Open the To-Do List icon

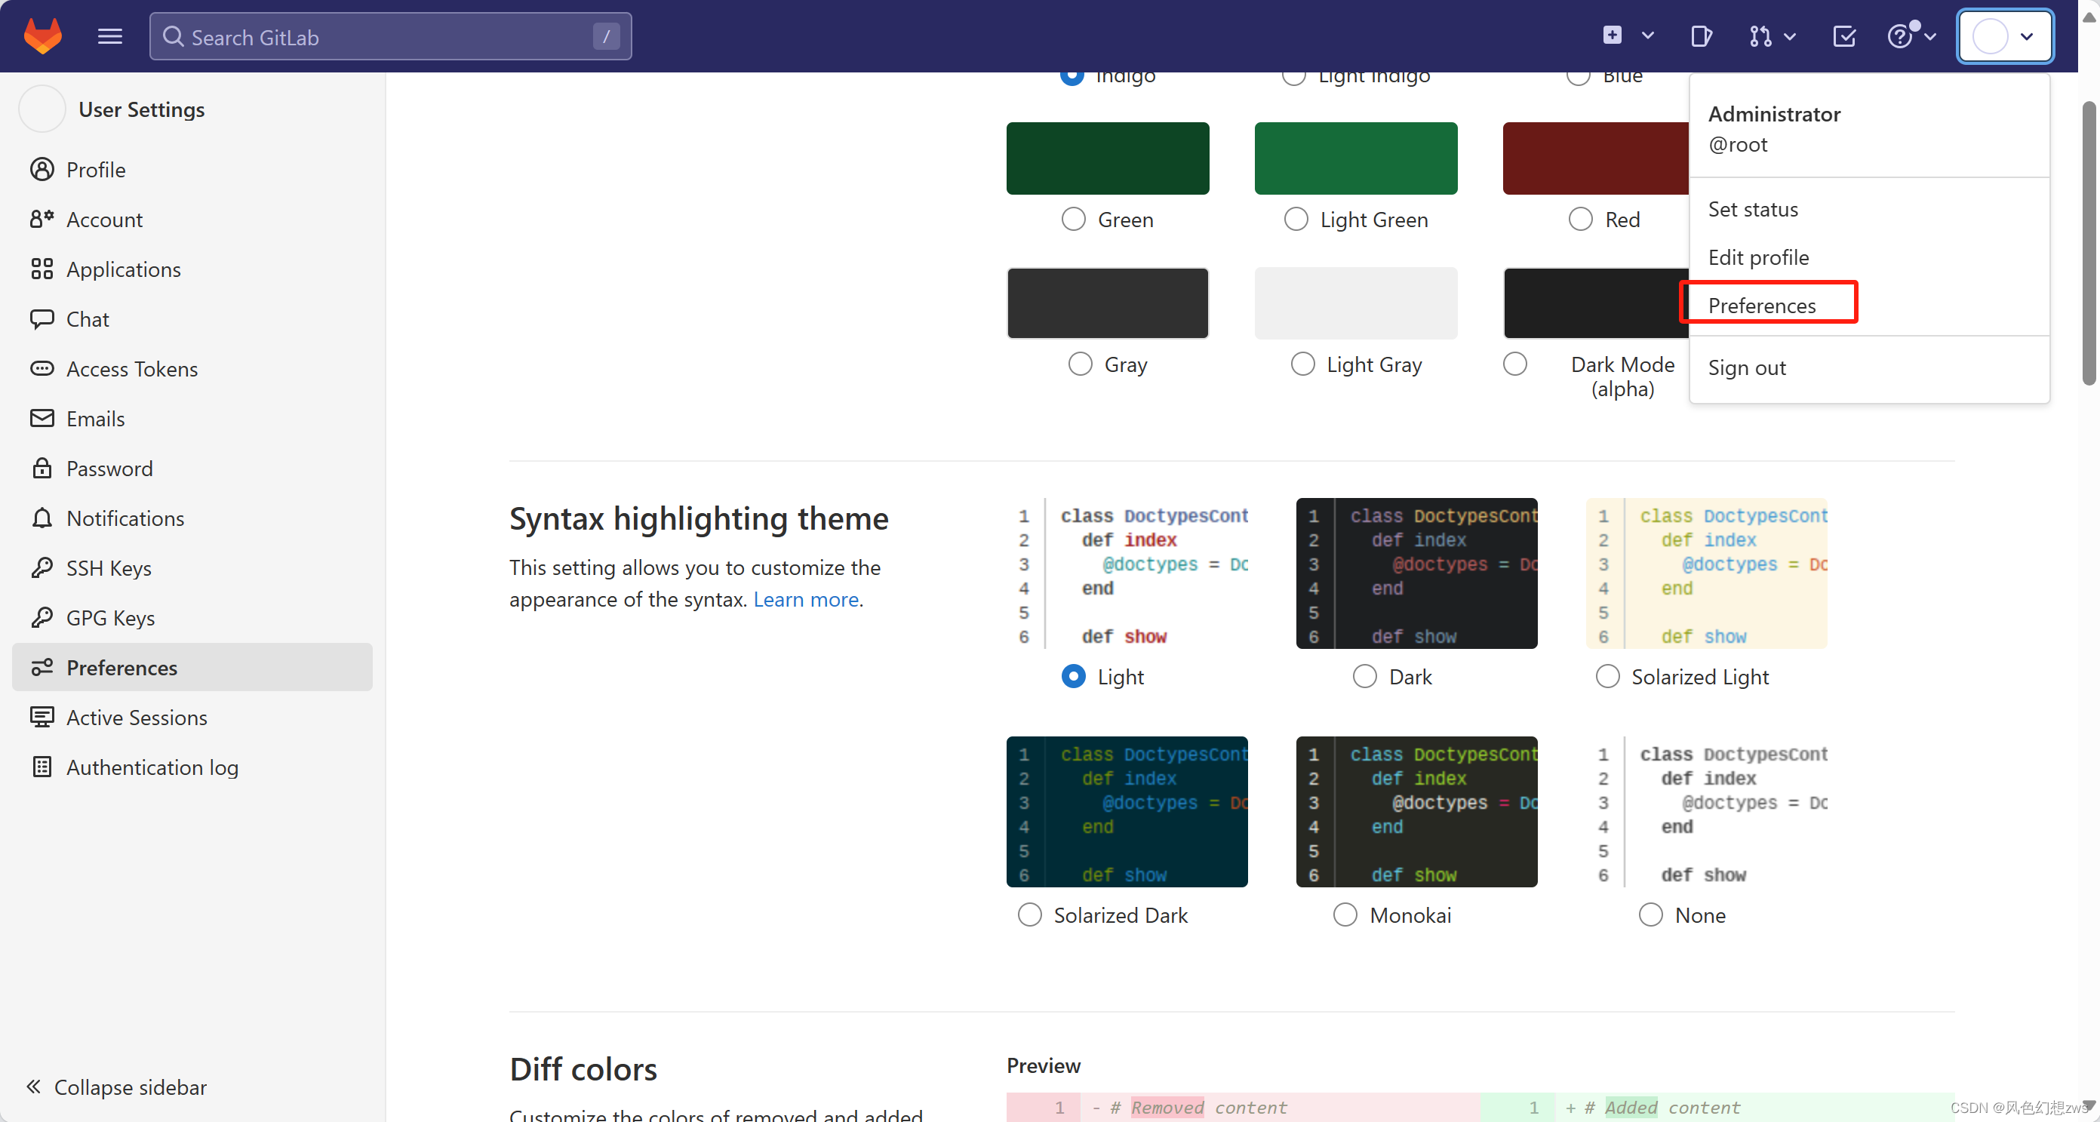tap(1844, 37)
